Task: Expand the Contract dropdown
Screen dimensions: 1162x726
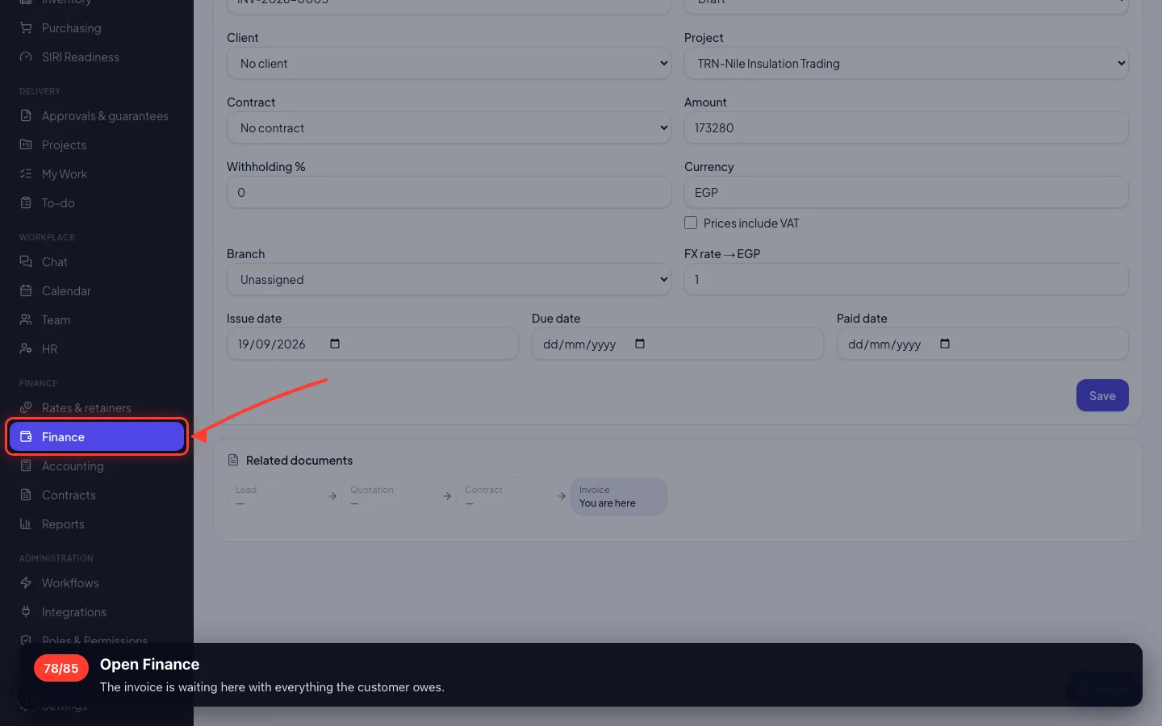Action: 449,127
